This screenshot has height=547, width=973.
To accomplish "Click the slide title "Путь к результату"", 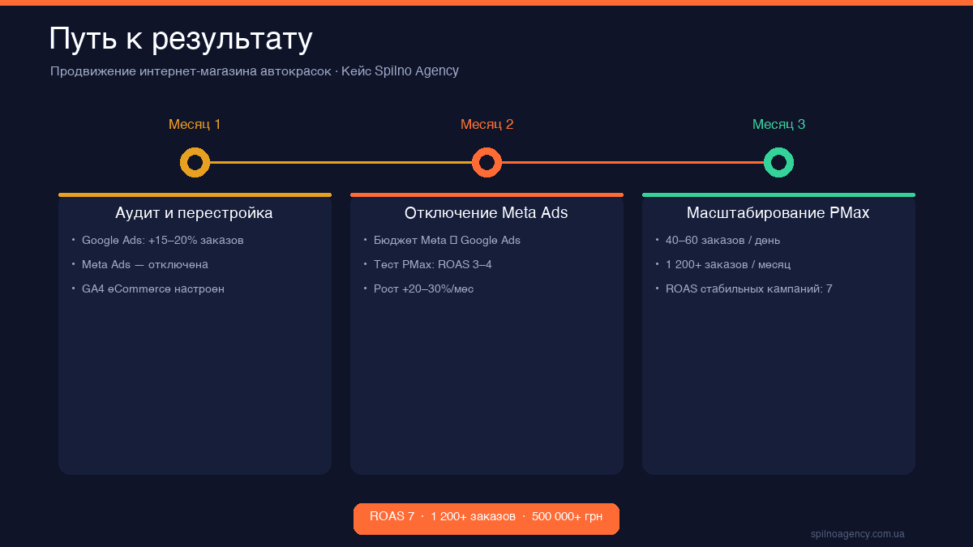I will coord(181,40).
